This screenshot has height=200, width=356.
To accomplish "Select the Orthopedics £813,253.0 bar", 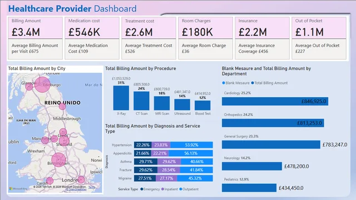I will [273, 123].
